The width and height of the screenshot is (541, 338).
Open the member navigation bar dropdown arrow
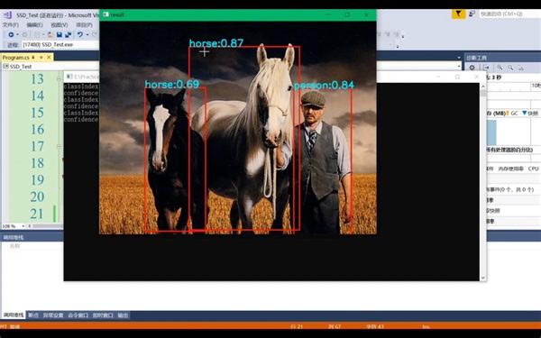459,67
